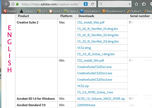152x108 pixels.
Task: Download CreativeSuiteCS2Disc2.exe
Action: tap(94, 73)
